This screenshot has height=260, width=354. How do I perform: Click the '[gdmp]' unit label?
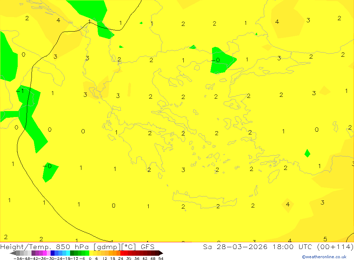(107, 247)
